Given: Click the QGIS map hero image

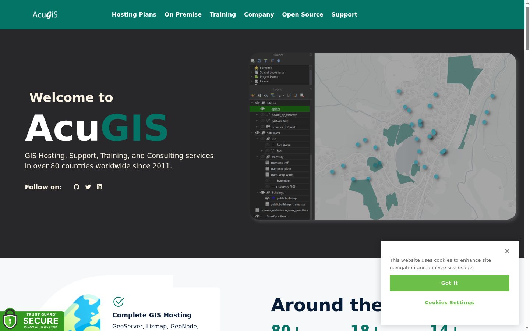Looking at the screenshot, I should [383, 136].
